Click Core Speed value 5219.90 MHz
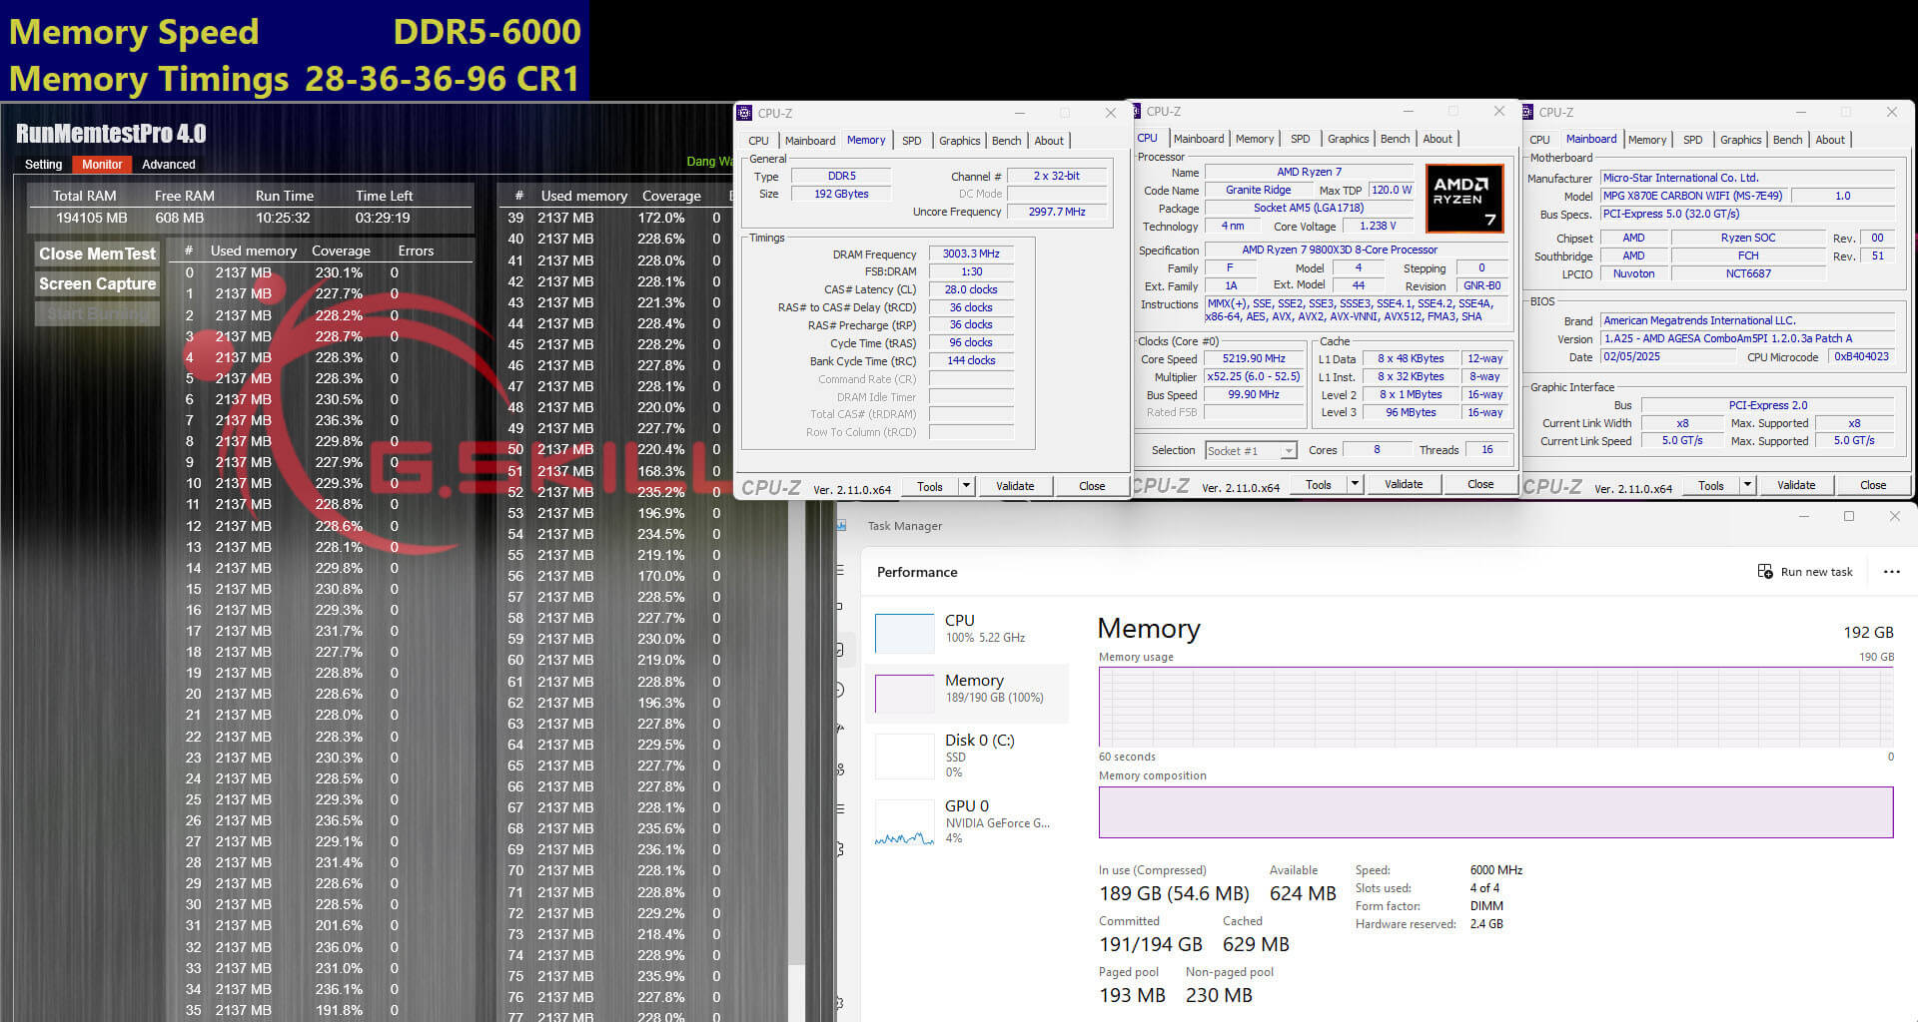The image size is (1918, 1022). pos(1254,358)
